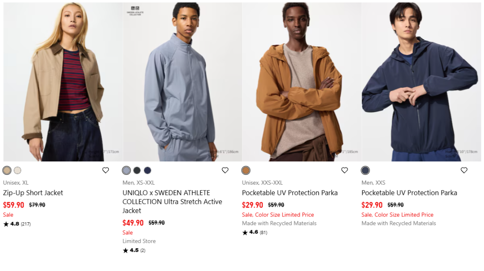
Task: Choose off-white swatch for Zip-Up Short Jacket
Action: click(x=17, y=170)
